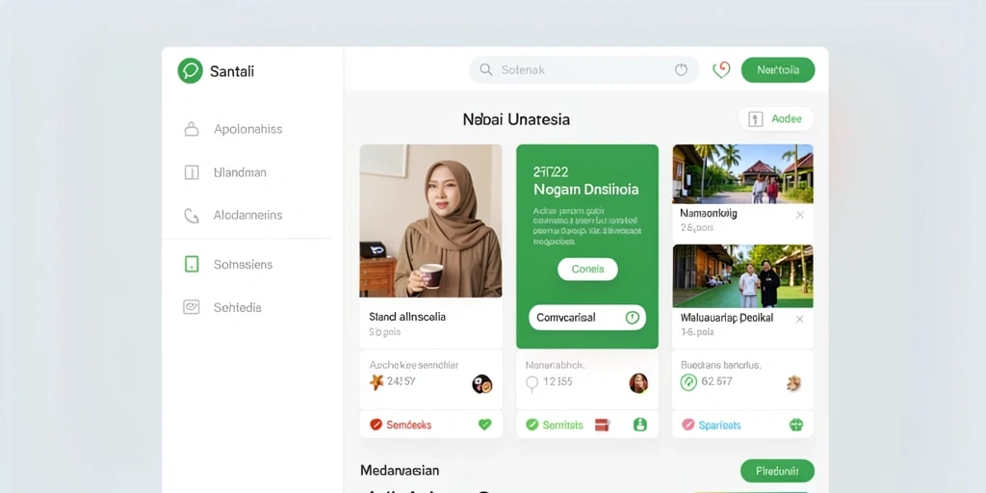Click the Aodee button
The image size is (986, 493).
pos(776,118)
